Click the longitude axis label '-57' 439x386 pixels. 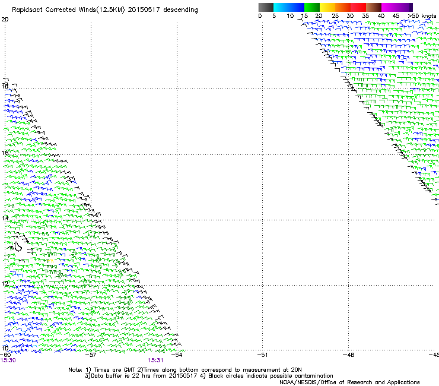91,355
